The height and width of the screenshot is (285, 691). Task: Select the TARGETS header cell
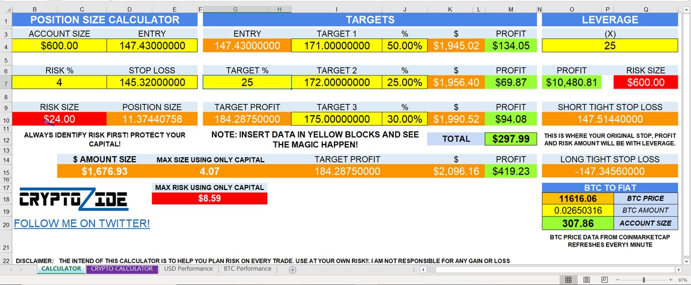point(370,20)
